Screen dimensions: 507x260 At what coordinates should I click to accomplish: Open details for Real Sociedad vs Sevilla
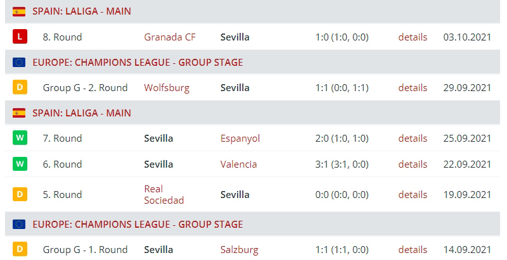413,194
